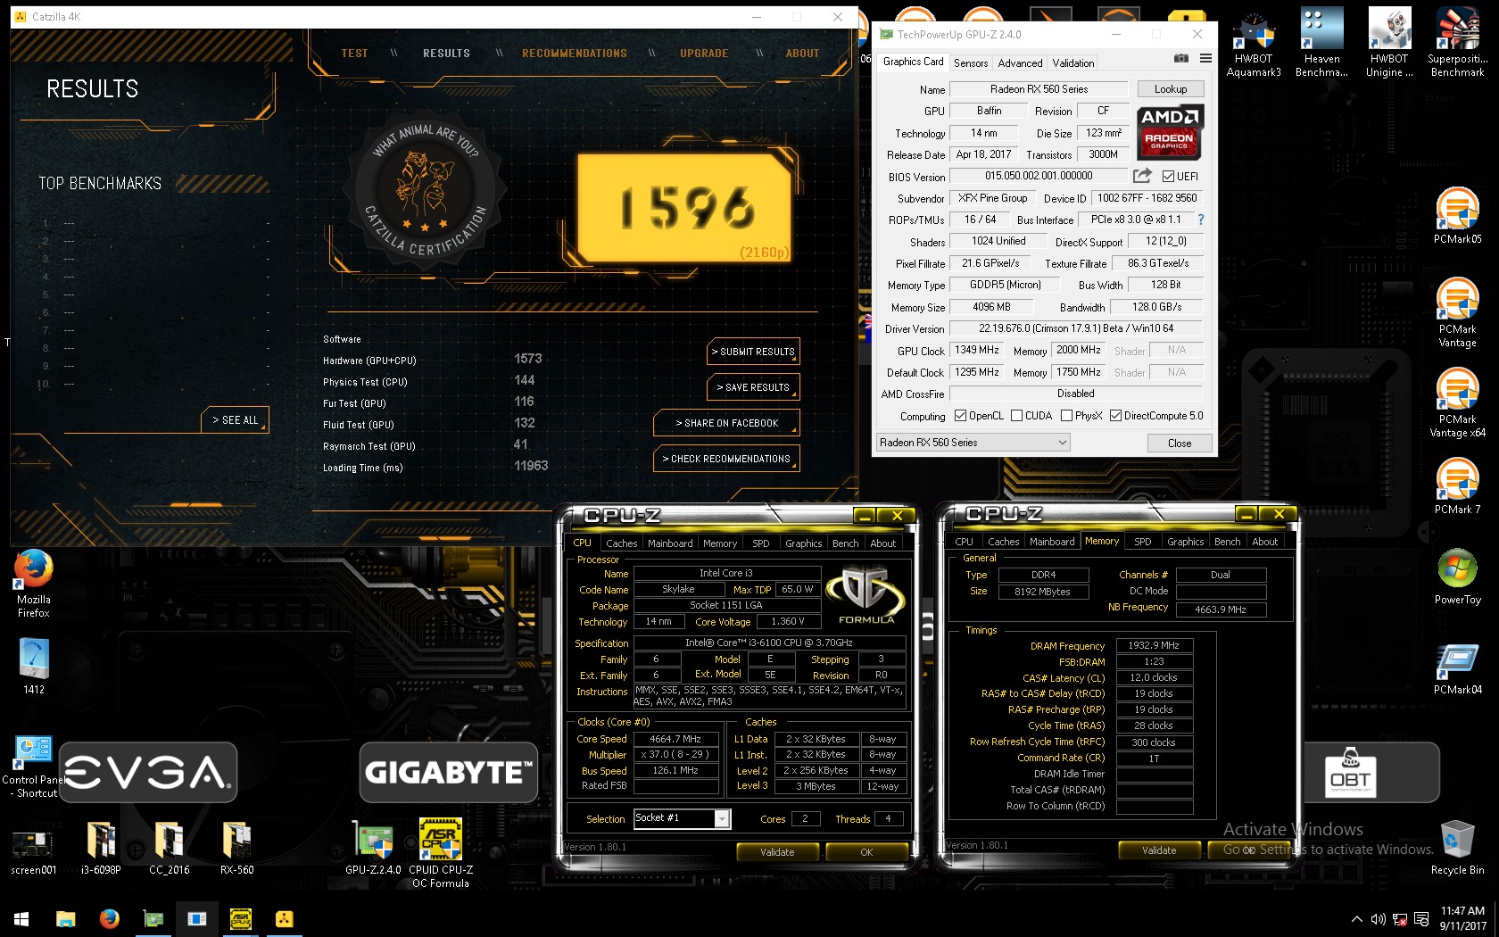The height and width of the screenshot is (937, 1499).
Task: Toggle the UEFI checkbox in GPU-Z
Action: click(1168, 177)
